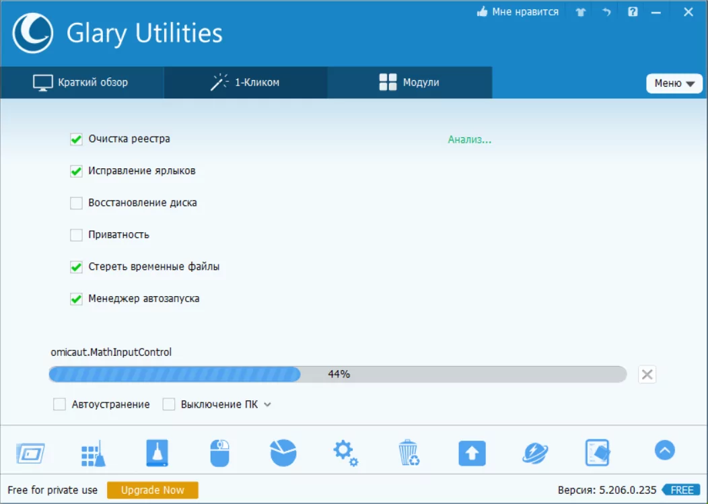Open the software update upload arrow icon
Image resolution: width=708 pixels, height=504 pixels.
472,453
